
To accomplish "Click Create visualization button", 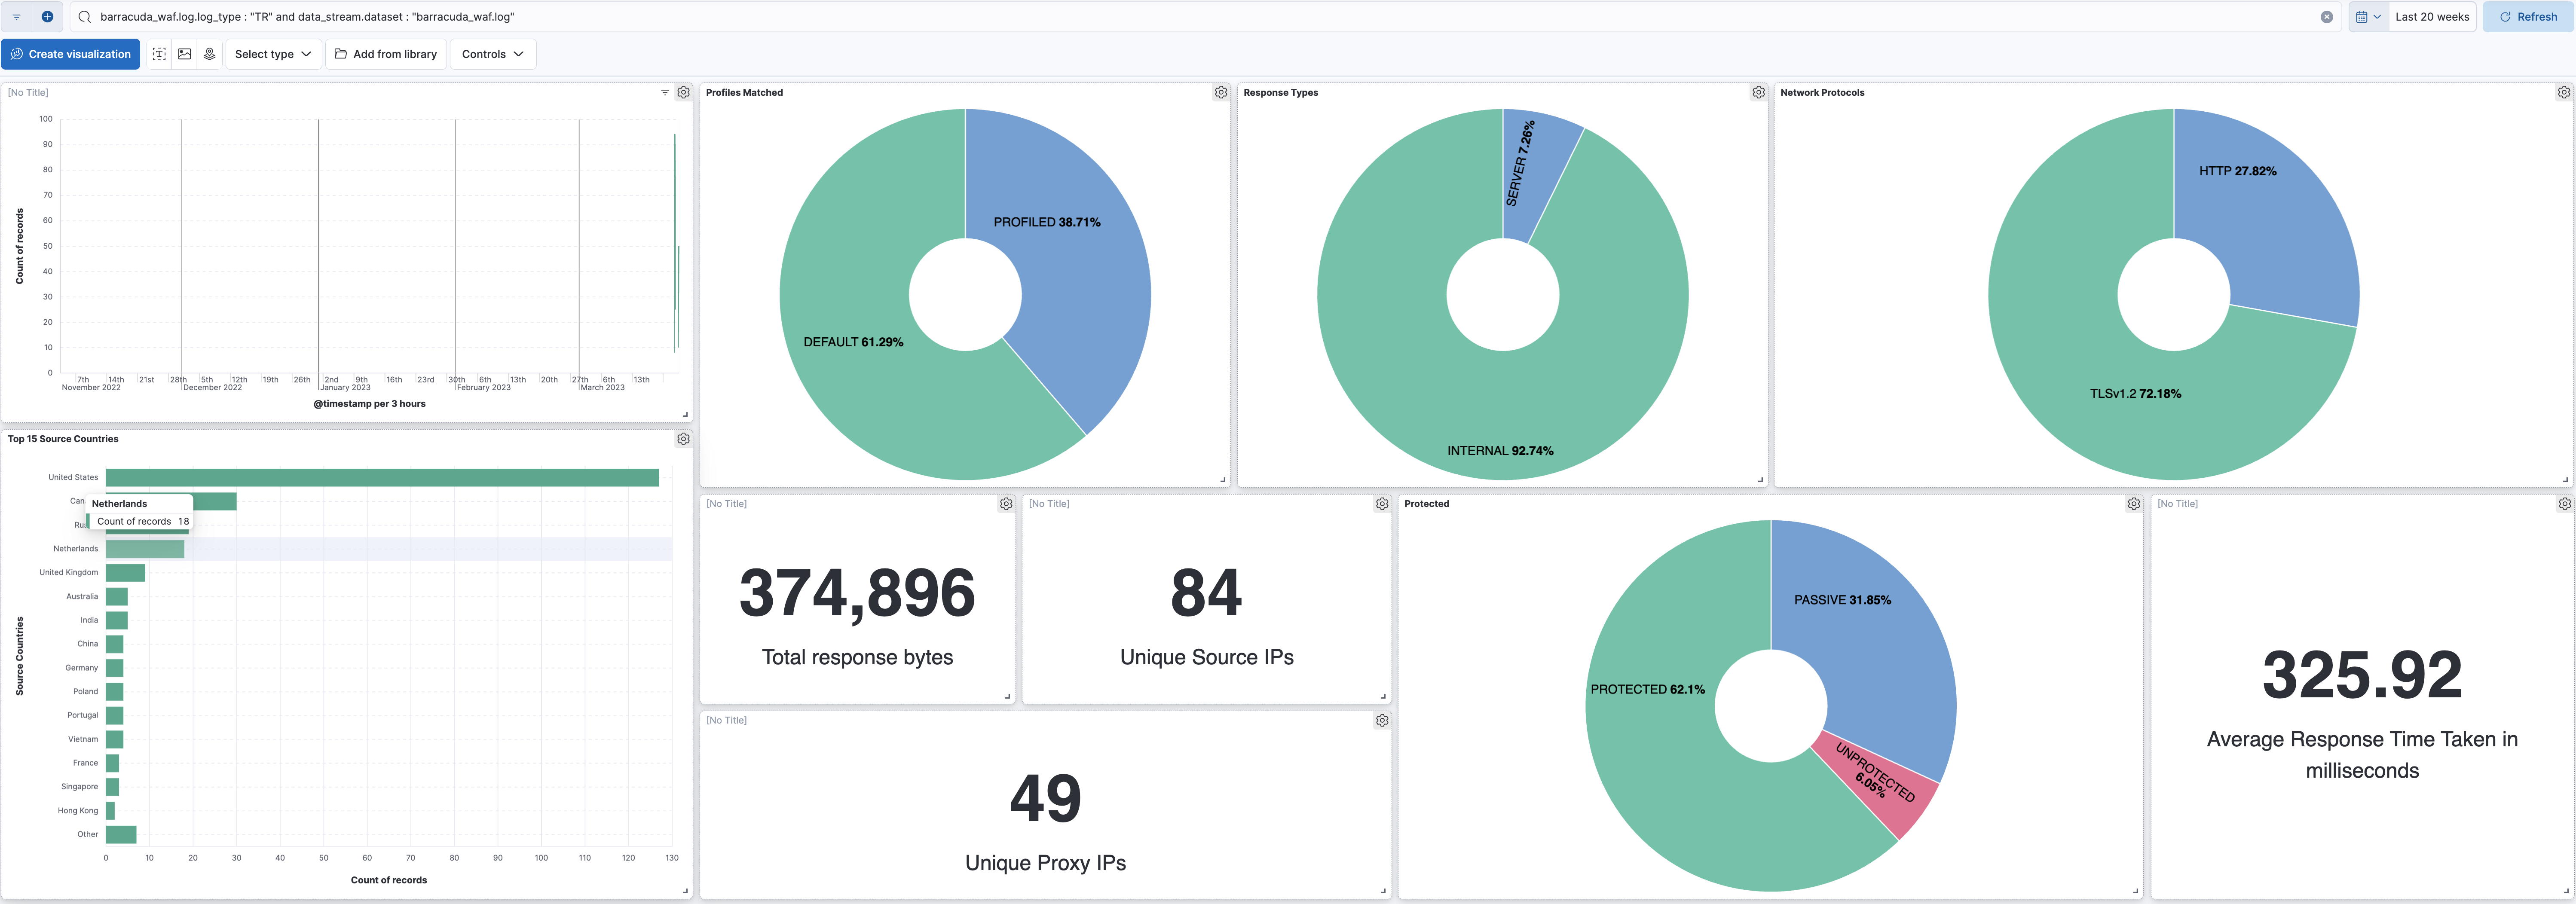I will (70, 54).
